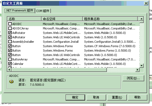Click 固定语言(固定国家/地区) language value
This screenshot has width=152, height=106.
pos(48,80)
